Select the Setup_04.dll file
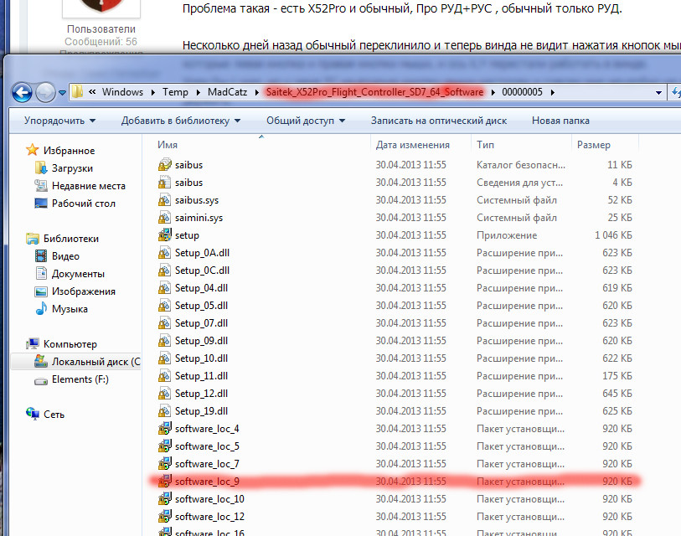The image size is (681, 536). [201, 288]
